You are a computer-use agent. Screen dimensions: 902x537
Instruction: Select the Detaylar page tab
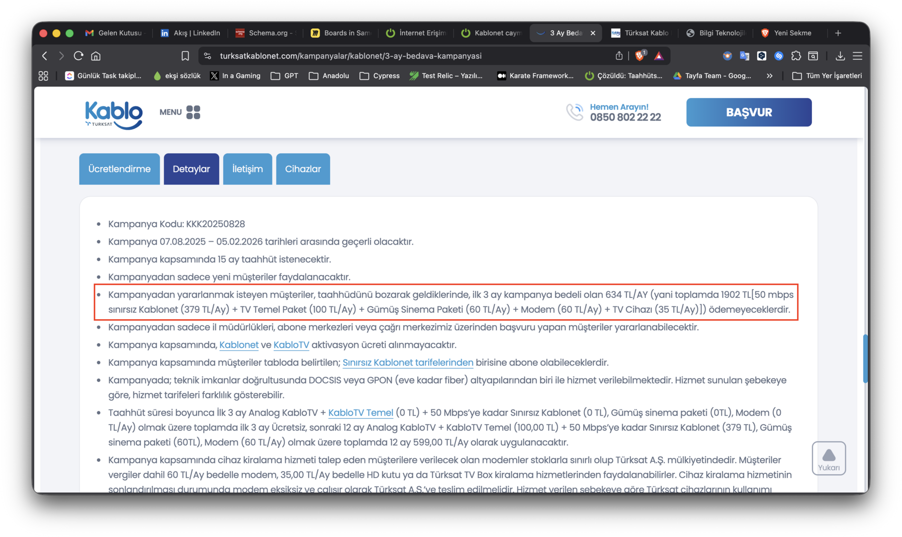click(191, 169)
